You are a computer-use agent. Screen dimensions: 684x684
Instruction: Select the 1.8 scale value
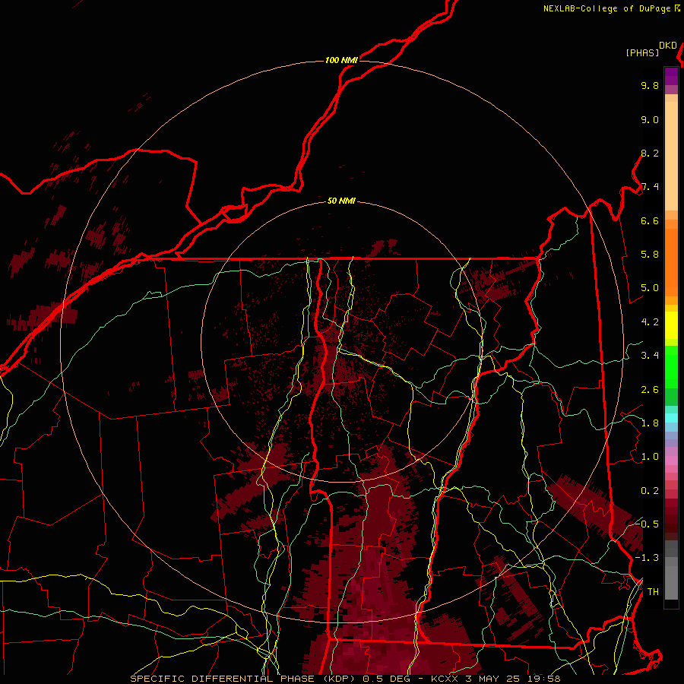[650, 423]
